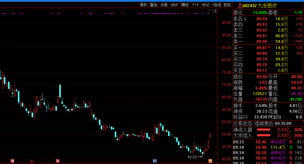The width and height of the screenshot is (304, 164).
Task: Click the 返回 back button
Action: tap(227, 5)
